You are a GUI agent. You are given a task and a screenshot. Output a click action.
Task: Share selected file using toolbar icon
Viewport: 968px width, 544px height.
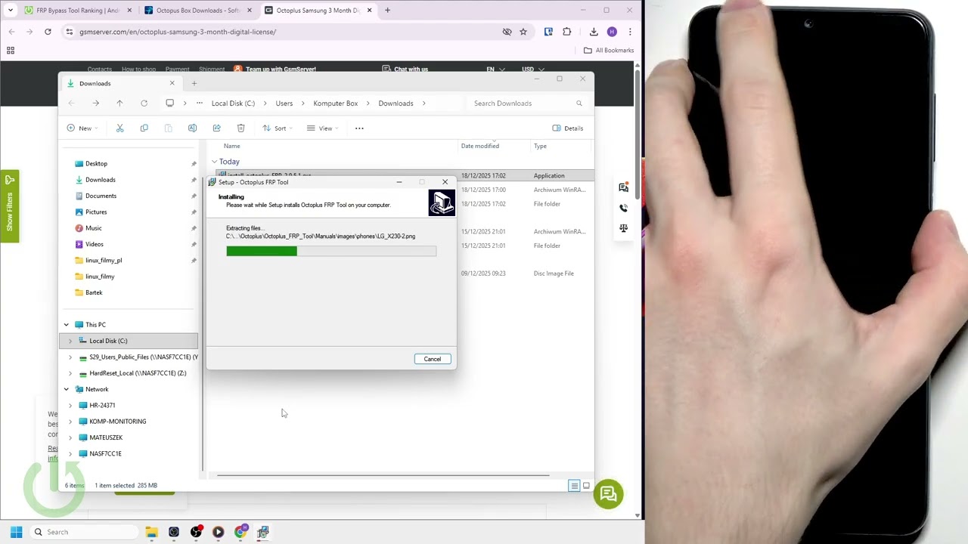(x=216, y=128)
